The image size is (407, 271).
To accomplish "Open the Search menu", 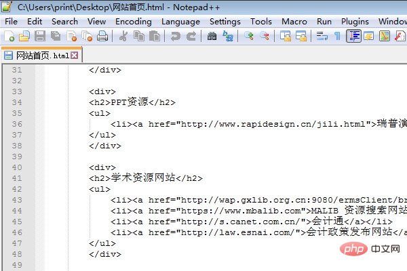I will tap(64, 22).
